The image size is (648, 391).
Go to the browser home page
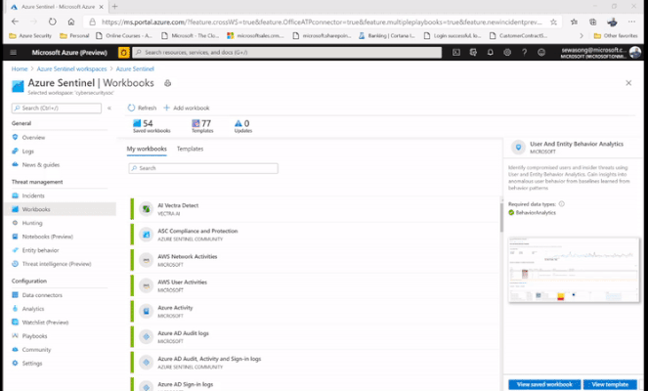click(x=71, y=22)
